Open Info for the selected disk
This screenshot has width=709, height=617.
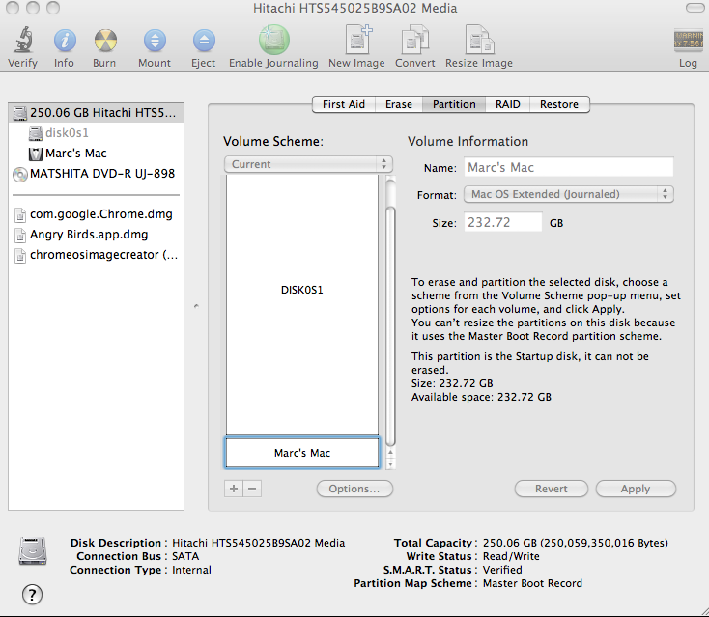[65, 41]
